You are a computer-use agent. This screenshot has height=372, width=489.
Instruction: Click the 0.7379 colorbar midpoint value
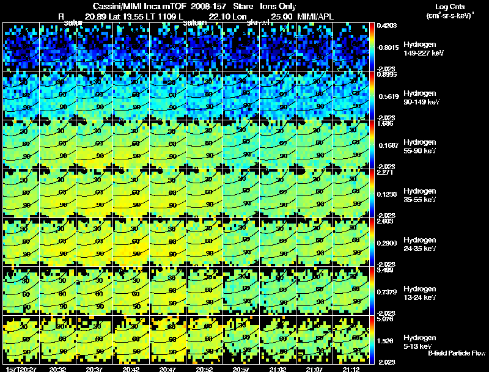[x=387, y=292]
